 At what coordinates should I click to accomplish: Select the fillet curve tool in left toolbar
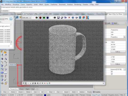pyautogui.click(x=2, y=62)
